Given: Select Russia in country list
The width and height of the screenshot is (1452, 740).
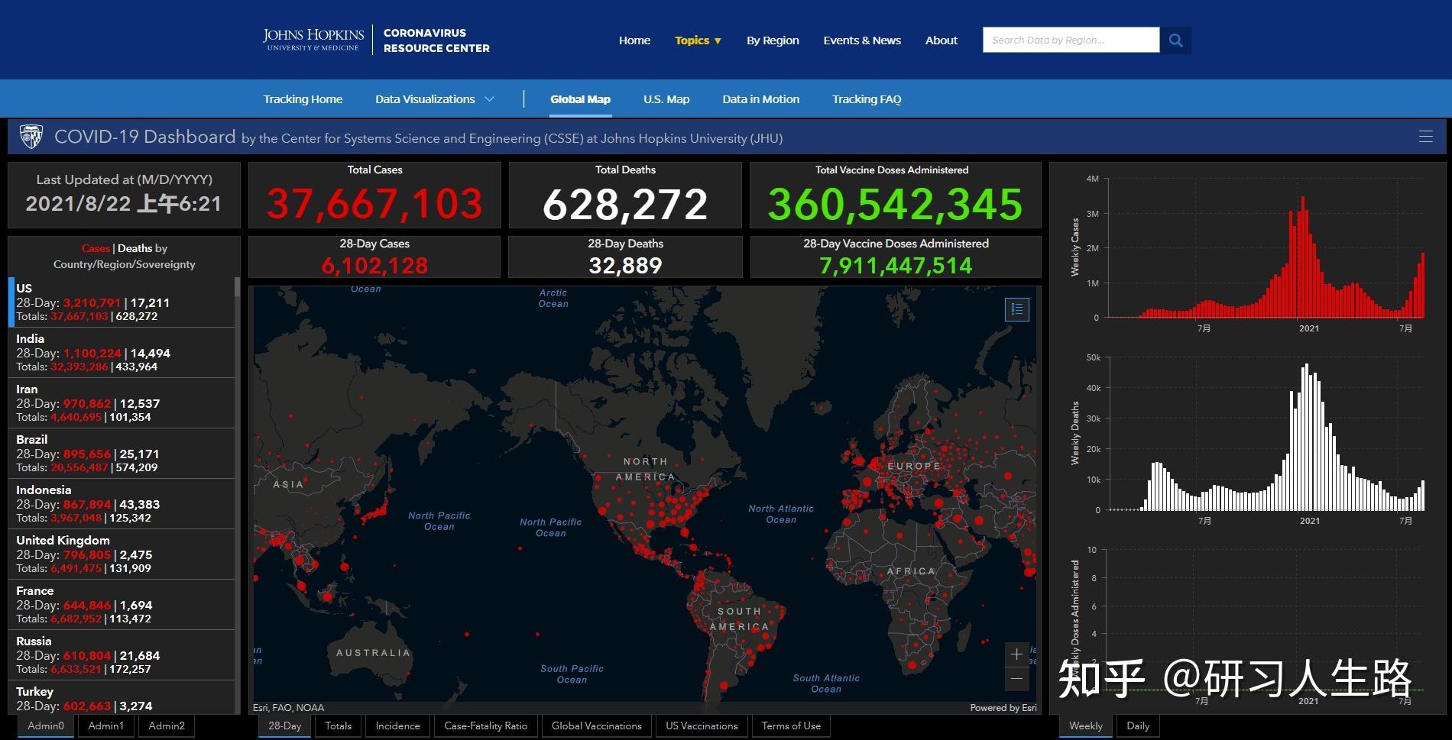Looking at the screenshot, I should point(122,654).
